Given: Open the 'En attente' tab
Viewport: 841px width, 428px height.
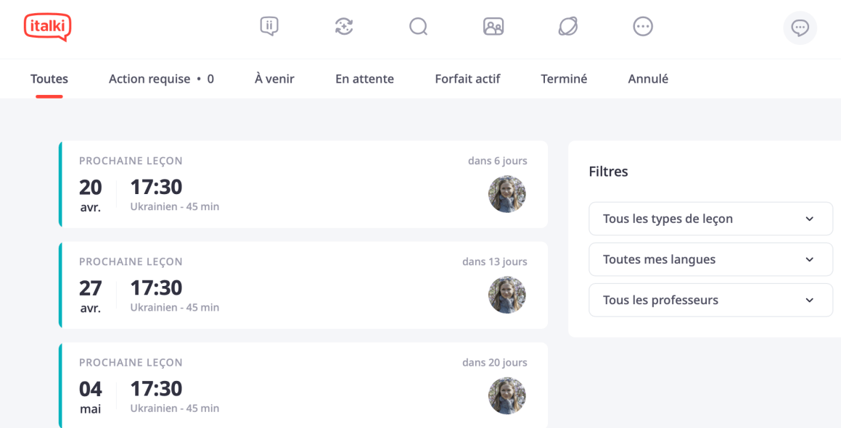Looking at the screenshot, I should pyautogui.click(x=364, y=79).
